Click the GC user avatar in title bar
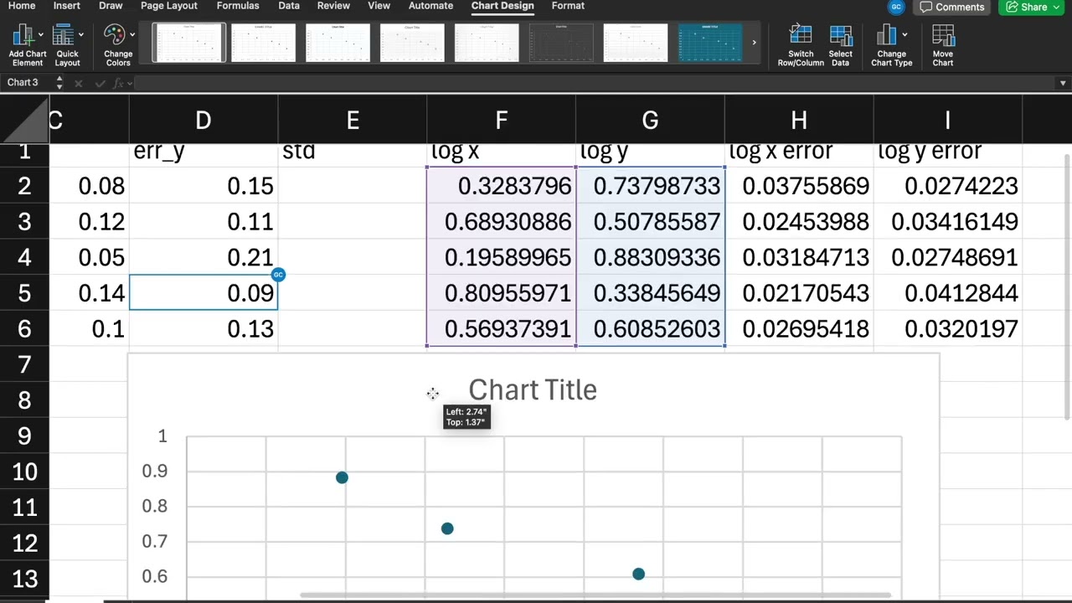This screenshot has width=1072, height=603. point(896,7)
